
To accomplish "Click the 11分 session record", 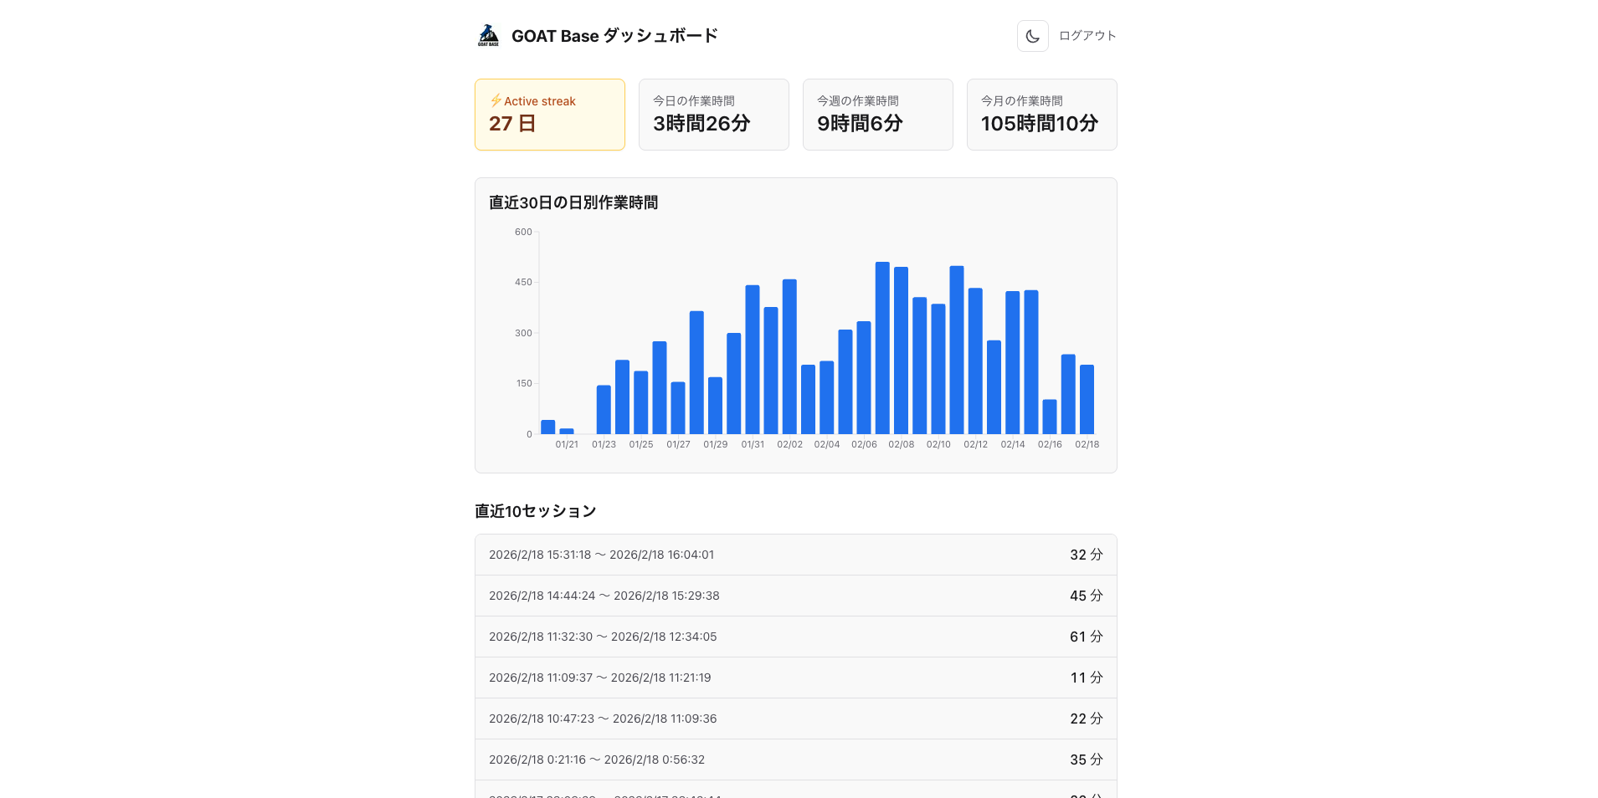I will (x=795, y=678).
